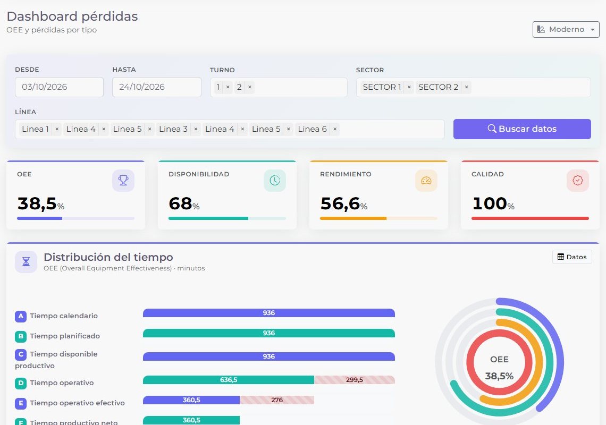Screen dimensions: 606x425
Task: Remove turno 1 tag
Action: pyautogui.click(x=228, y=87)
